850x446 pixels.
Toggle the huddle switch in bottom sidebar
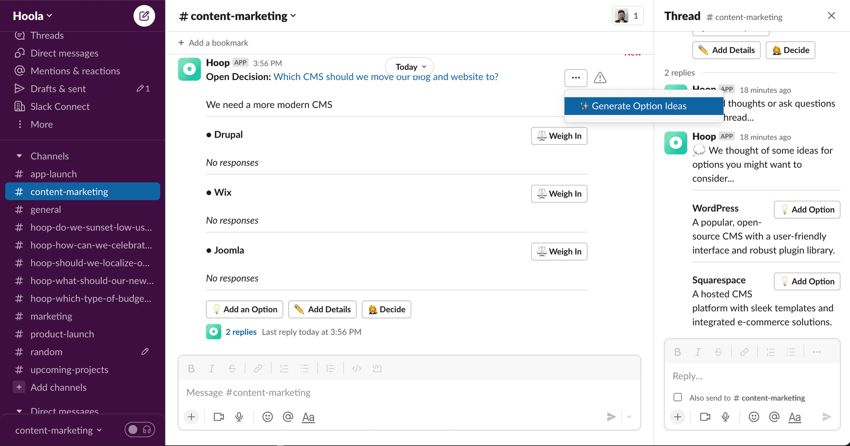coord(139,430)
